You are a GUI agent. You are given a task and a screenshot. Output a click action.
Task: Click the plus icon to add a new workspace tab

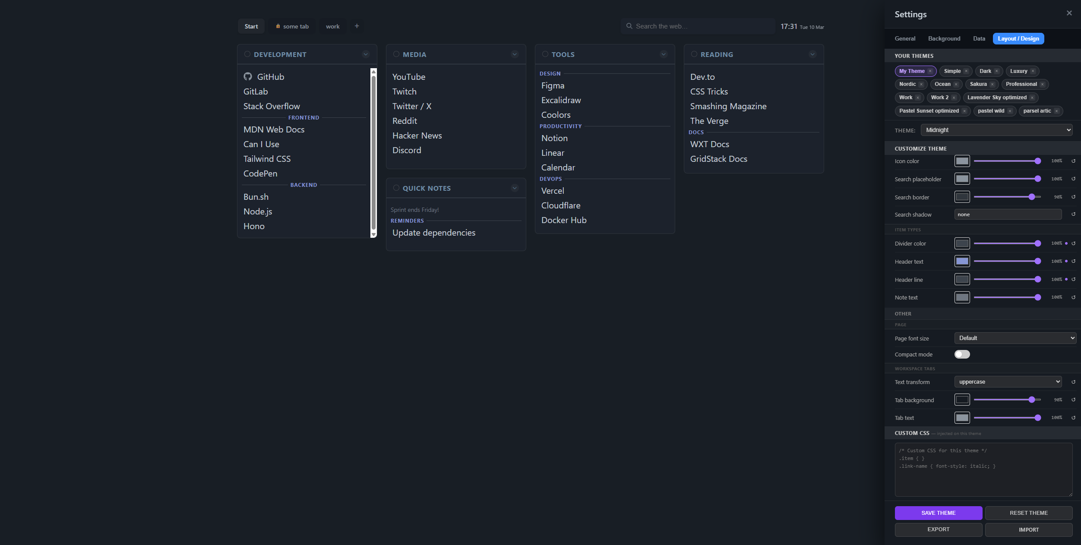tap(357, 26)
